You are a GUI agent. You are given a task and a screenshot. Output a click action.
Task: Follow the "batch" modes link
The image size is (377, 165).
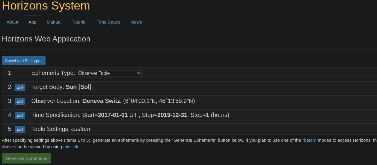click(x=309, y=140)
